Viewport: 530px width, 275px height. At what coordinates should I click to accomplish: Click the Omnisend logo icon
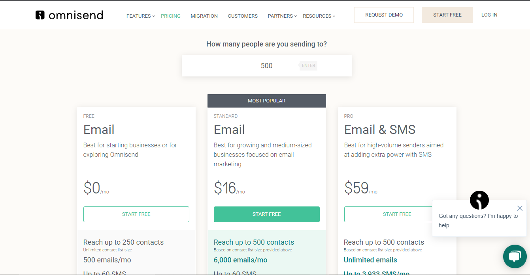pyautogui.click(x=40, y=15)
